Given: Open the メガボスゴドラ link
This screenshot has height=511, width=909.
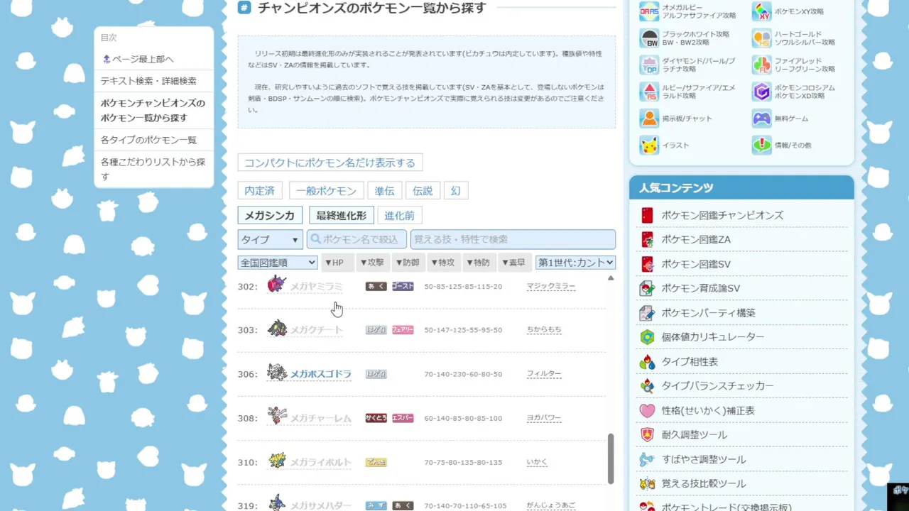Looking at the screenshot, I should [x=320, y=374].
